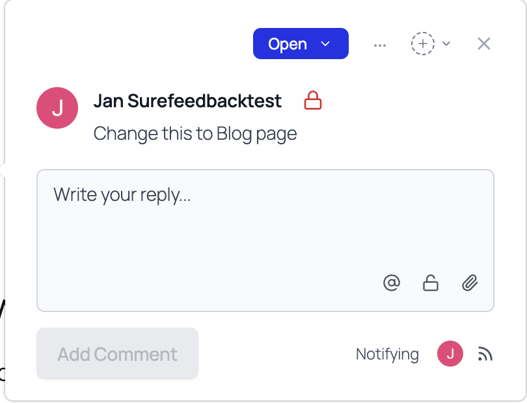This screenshot has width=527, height=403.
Task: Click the J avatar next to Notifying
Action: pyautogui.click(x=450, y=354)
